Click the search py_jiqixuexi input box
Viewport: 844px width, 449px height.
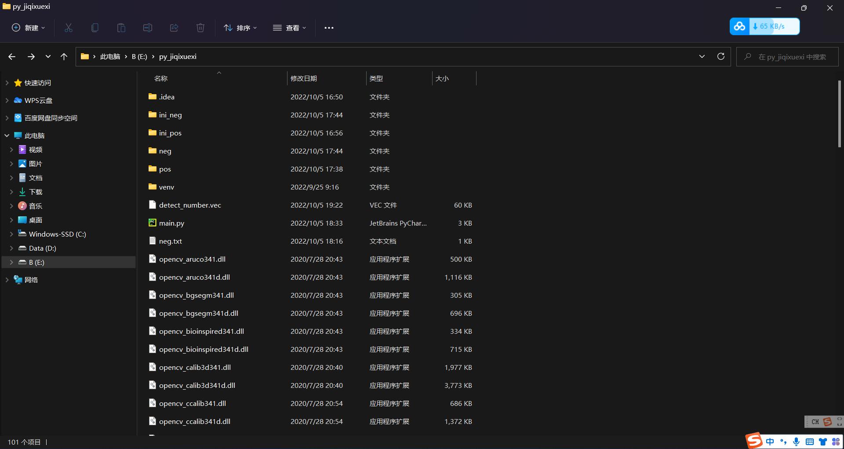(788, 57)
